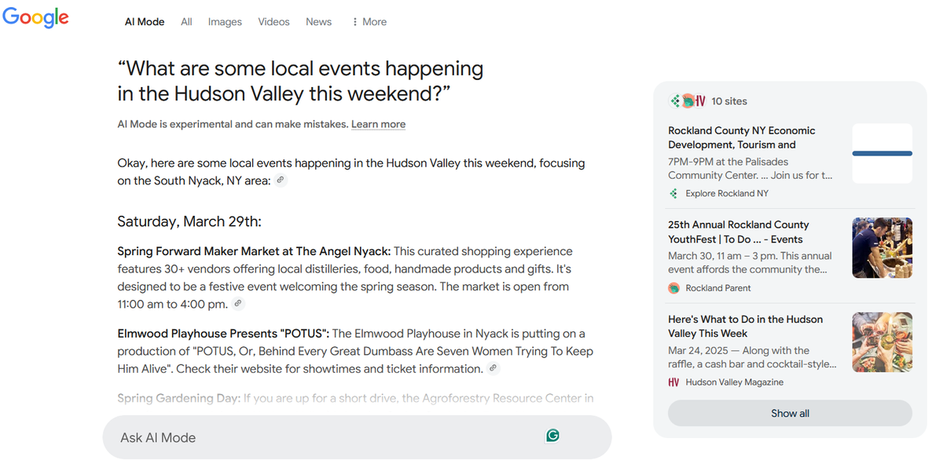943x471 pixels.
Task: Expand the More search options menu
Action: 369,22
